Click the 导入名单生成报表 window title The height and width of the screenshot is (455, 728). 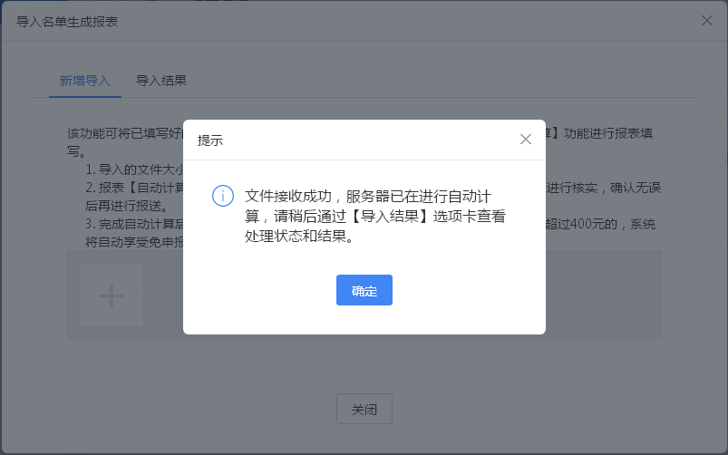(67, 21)
